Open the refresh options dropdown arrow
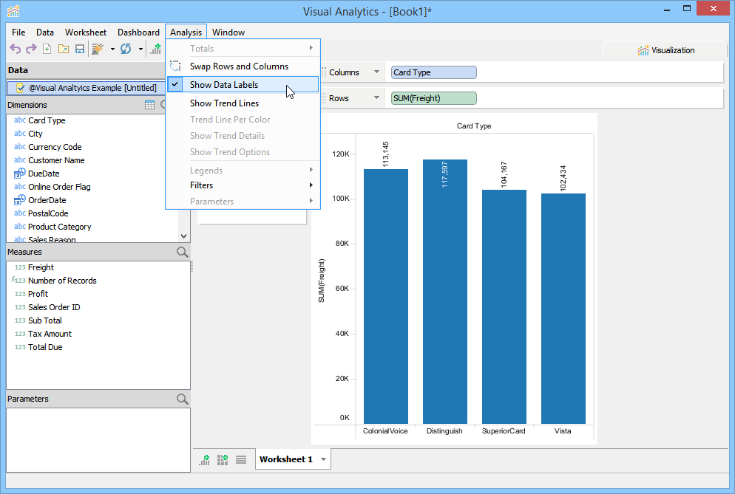The height and width of the screenshot is (494, 735). (140, 49)
